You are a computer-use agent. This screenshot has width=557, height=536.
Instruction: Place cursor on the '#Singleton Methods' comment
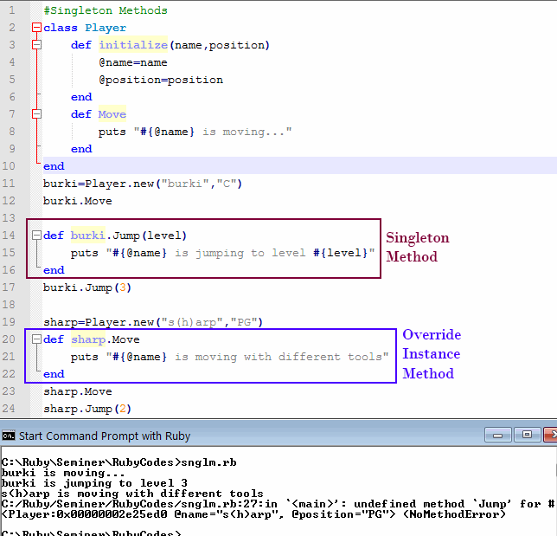coord(105,10)
